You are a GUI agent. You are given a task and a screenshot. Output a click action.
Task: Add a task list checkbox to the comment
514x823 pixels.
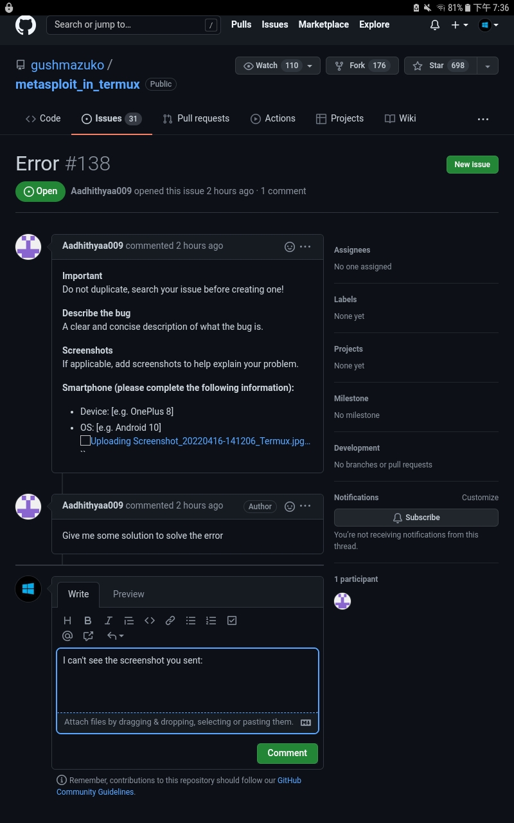pos(232,620)
